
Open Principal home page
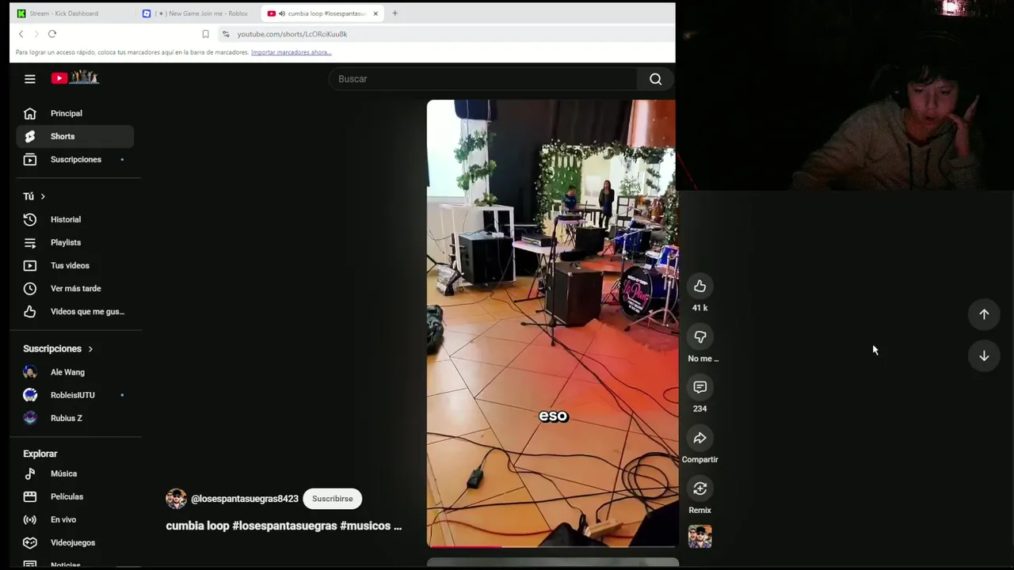(x=75, y=113)
